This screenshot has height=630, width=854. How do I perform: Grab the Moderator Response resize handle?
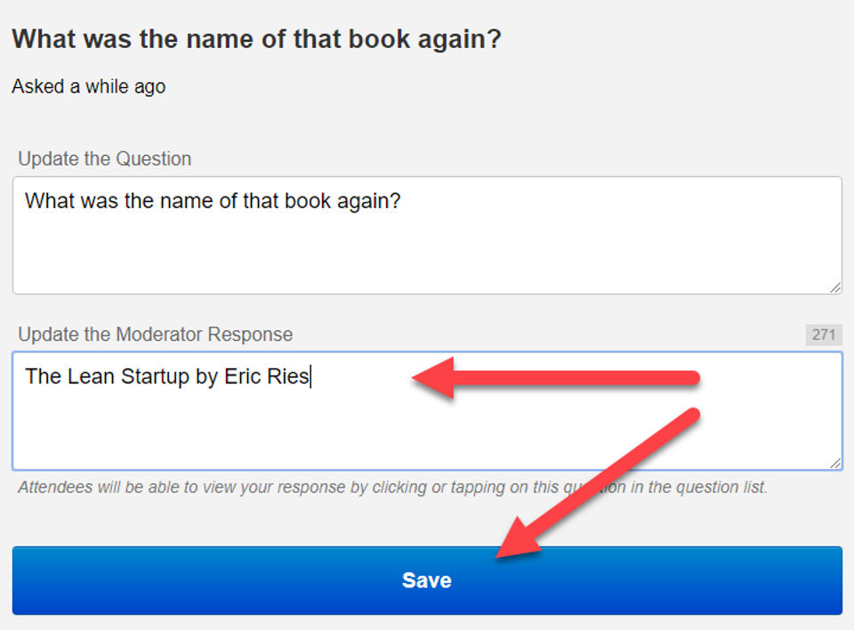[835, 463]
